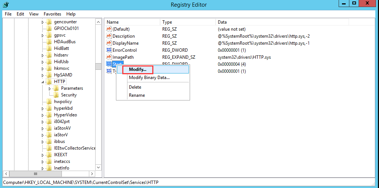Screen dimensions: 379x188
Task: Click the registry path in status bar
Action: click(x=81, y=182)
